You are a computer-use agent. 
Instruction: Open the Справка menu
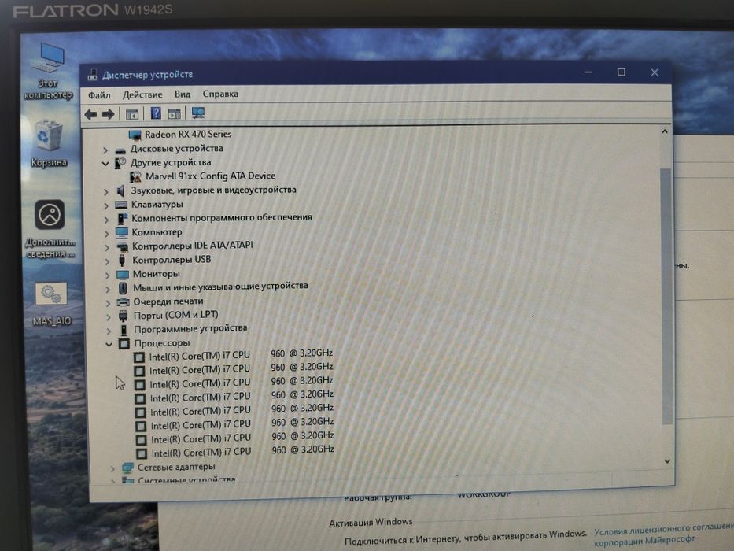[220, 94]
